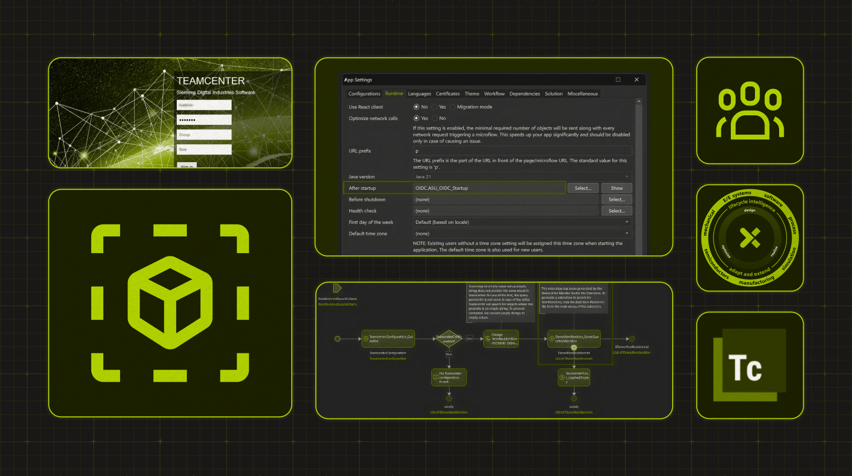The height and width of the screenshot is (476, 852).
Task: Click the microflow input parameter arrow icon
Action: pos(337,288)
